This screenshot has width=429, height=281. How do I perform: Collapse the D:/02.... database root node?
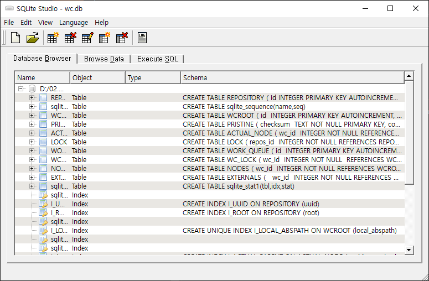pos(21,89)
